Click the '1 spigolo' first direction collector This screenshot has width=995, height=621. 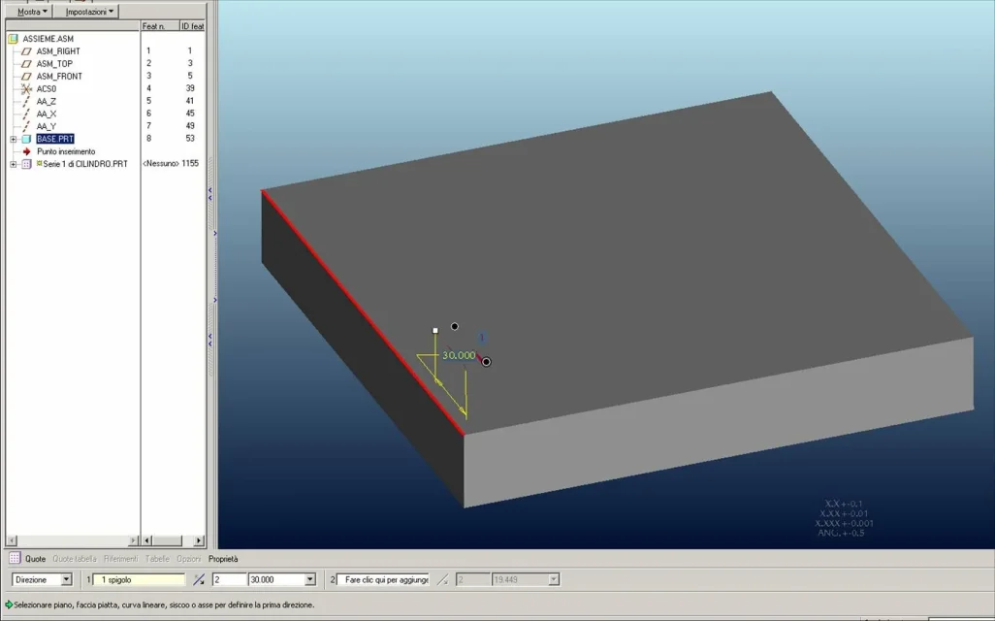point(140,579)
